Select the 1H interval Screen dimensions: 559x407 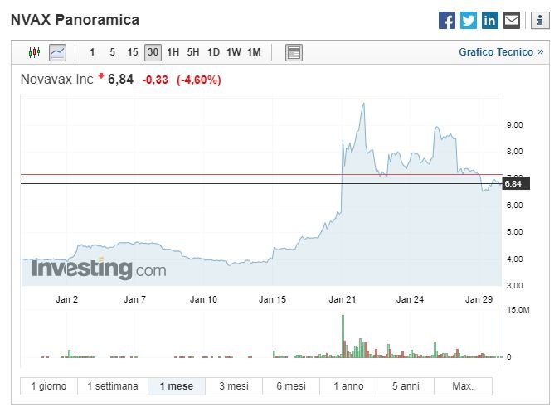click(173, 52)
